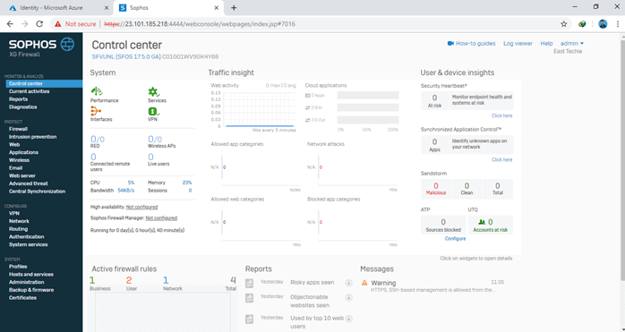Bookmark this page with the star icon
The height and width of the screenshot is (332, 625).
563,24
